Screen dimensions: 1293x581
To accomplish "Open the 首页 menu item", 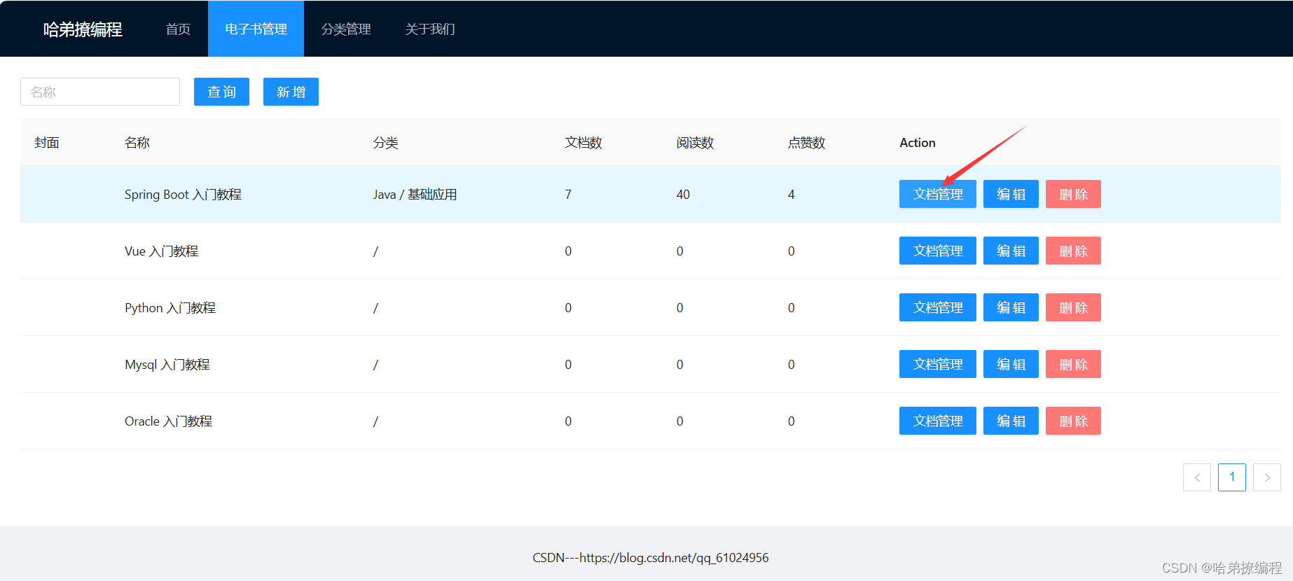I will click(x=178, y=29).
